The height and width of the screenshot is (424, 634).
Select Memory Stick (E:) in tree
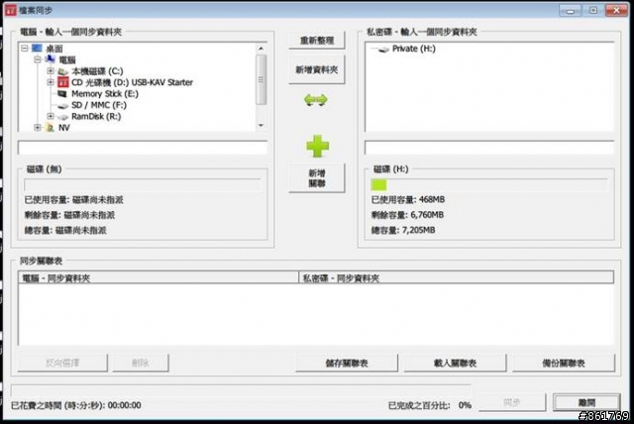105,94
